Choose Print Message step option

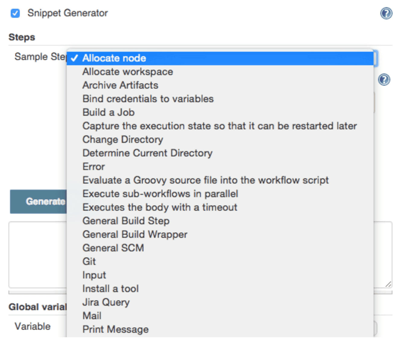(116, 329)
